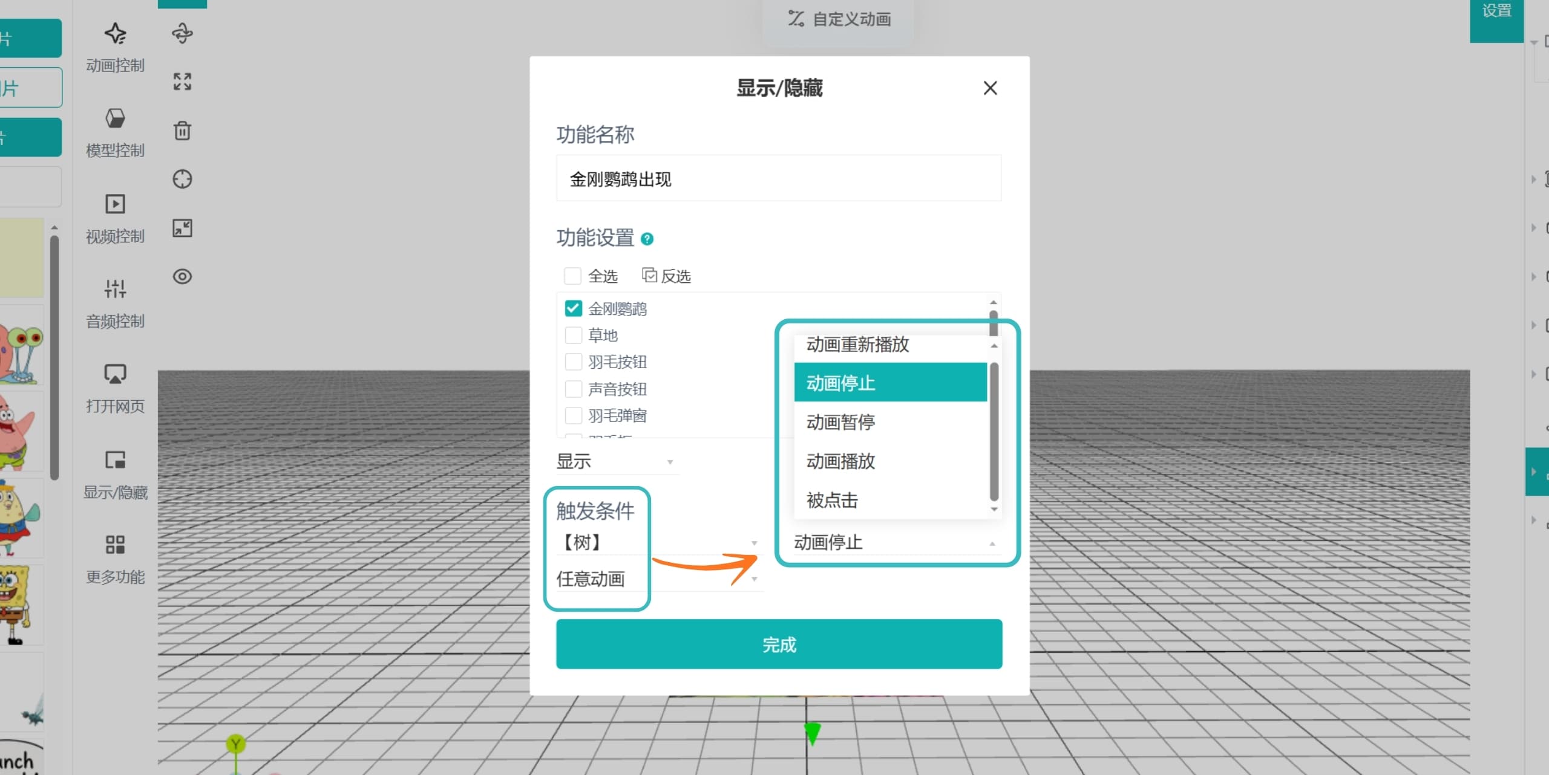1549x775 pixels.
Task: Open the 显示 show/hide dropdown
Action: pyautogui.click(x=617, y=462)
